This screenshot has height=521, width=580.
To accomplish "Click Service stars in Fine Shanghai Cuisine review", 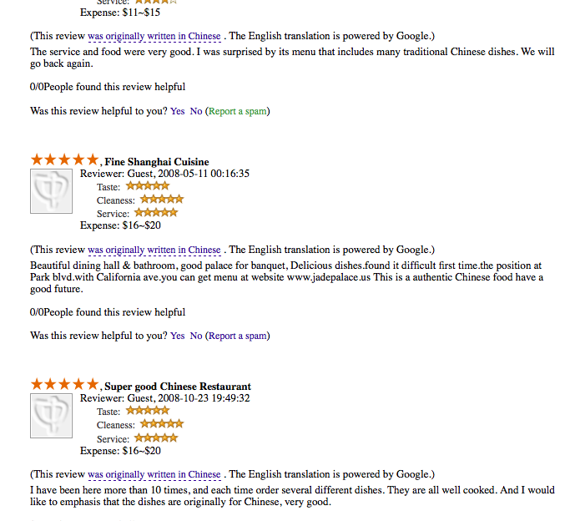I will 156,213.
